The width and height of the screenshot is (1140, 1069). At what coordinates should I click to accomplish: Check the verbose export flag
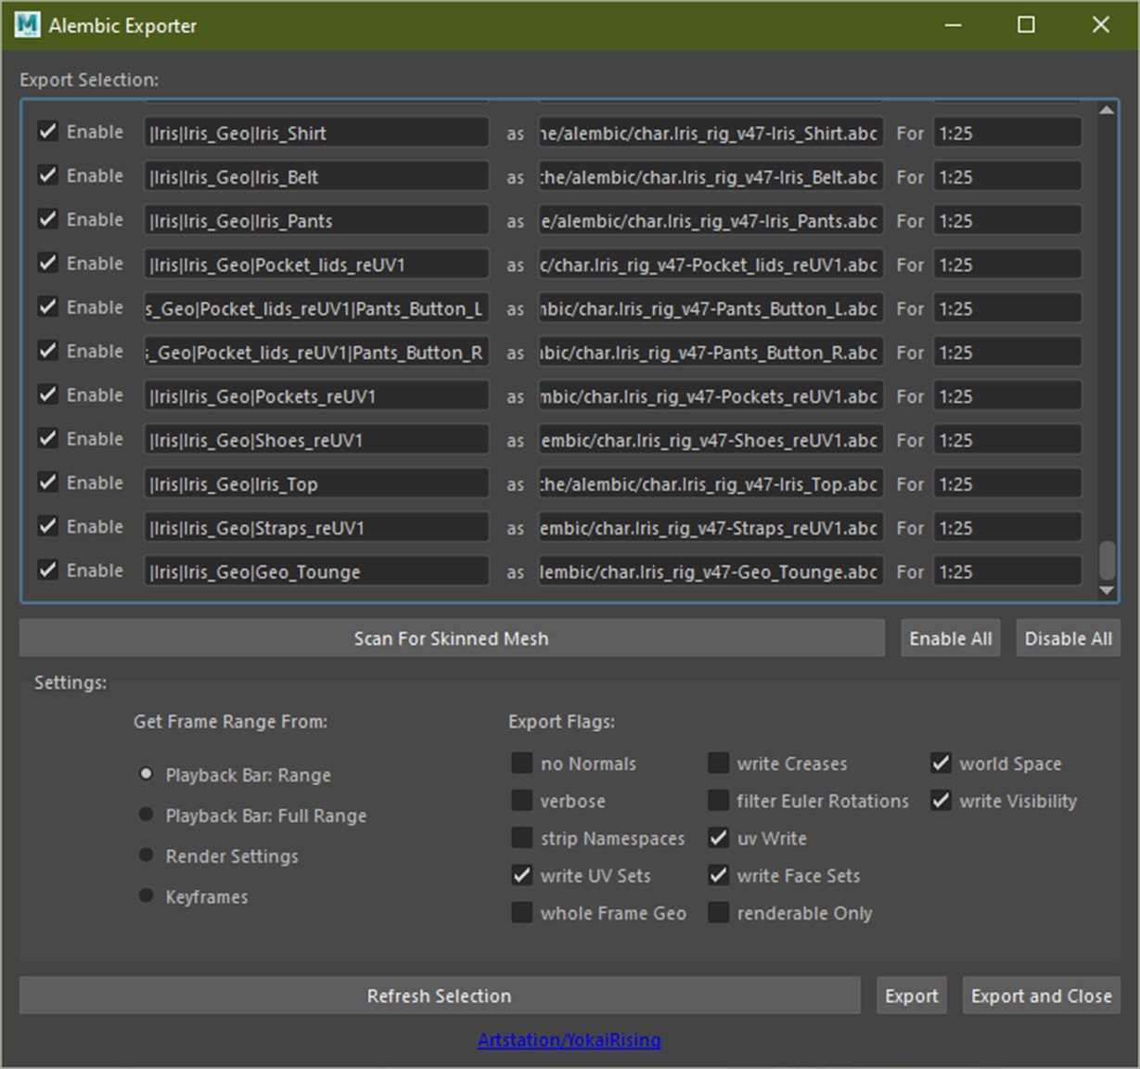pos(521,799)
